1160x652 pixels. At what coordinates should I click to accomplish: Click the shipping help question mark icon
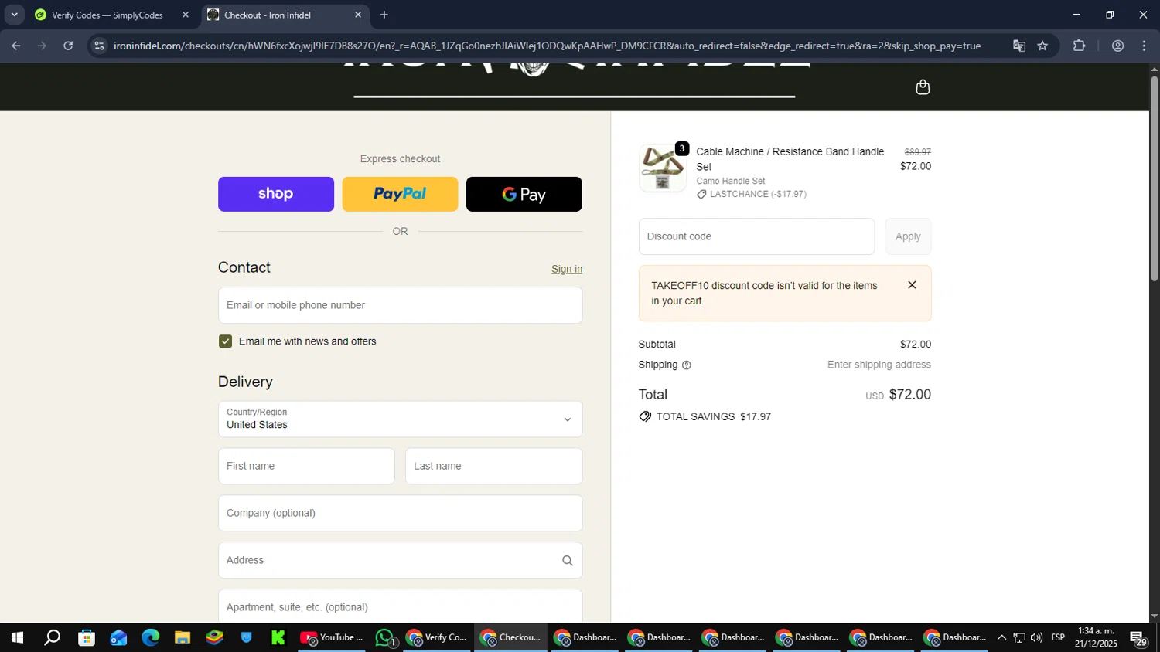click(686, 365)
